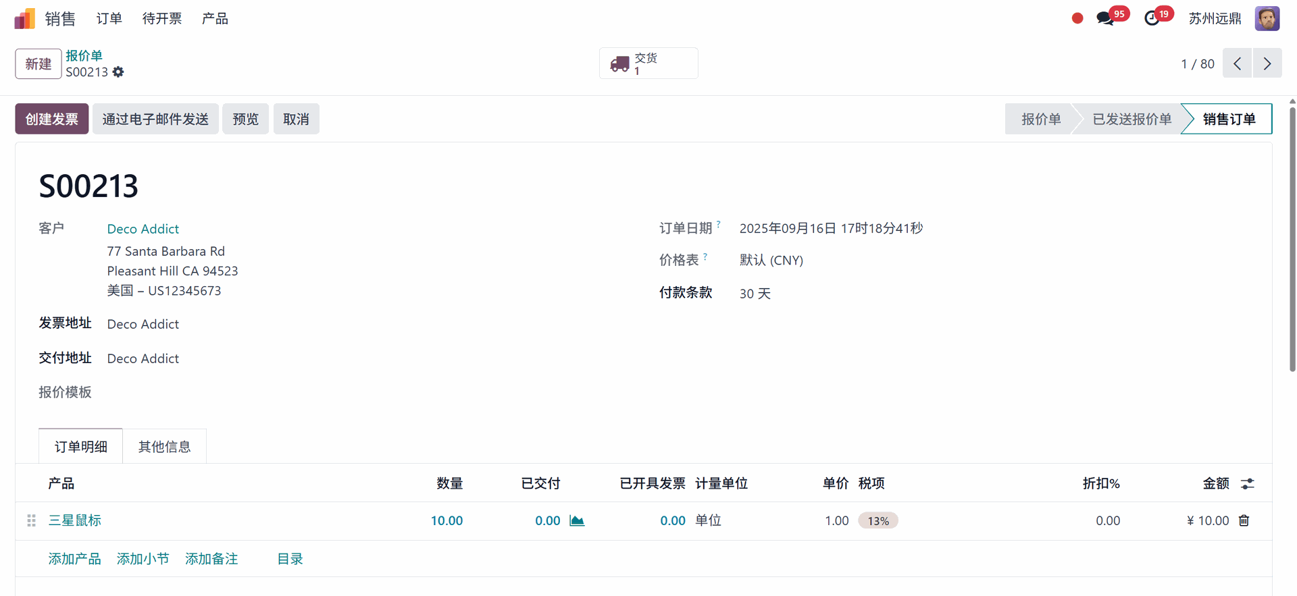Open the gear settings icon beside S00213
1297x596 pixels.
[118, 72]
